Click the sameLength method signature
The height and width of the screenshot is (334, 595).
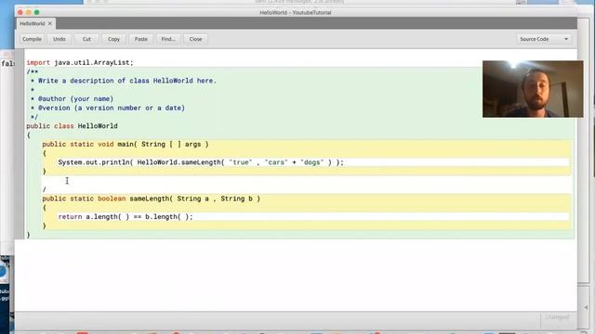point(151,199)
